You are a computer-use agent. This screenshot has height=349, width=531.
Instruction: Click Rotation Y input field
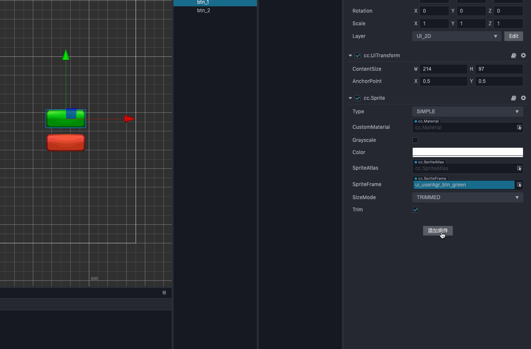[471, 11]
